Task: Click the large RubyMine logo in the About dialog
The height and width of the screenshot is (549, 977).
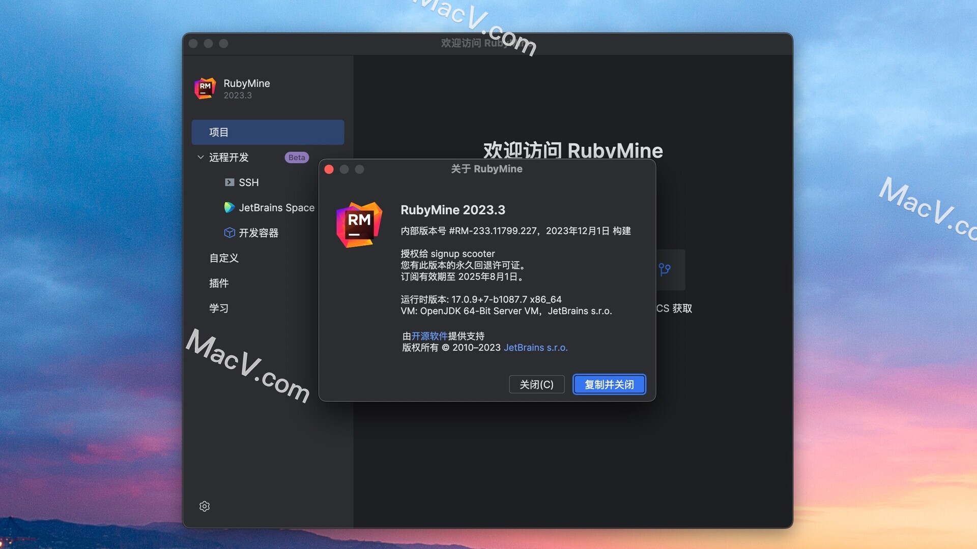Action: pyautogui.click(x=359, y=225)
